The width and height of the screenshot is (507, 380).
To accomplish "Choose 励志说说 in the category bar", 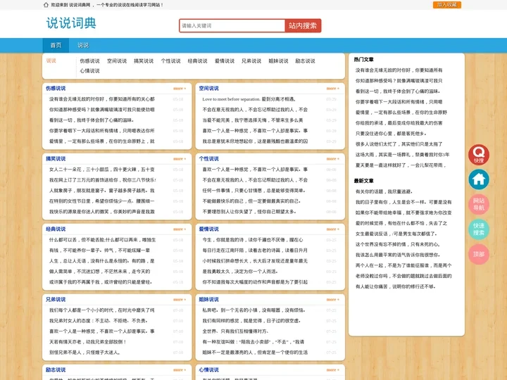I will 305,61.
